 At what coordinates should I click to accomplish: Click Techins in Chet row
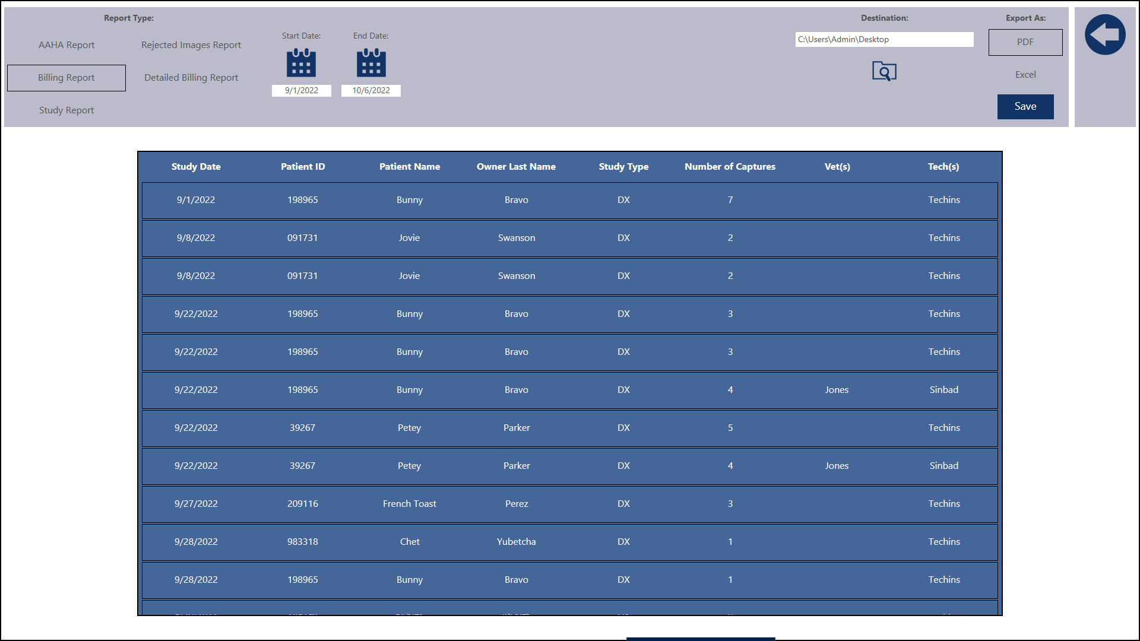pos(944,542)
